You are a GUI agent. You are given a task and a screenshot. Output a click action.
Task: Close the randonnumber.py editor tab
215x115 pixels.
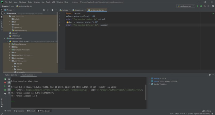coord(105,10)
